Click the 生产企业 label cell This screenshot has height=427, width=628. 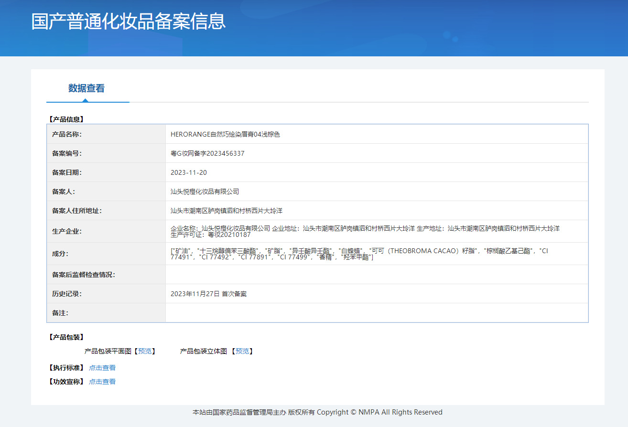pos(106,231)
